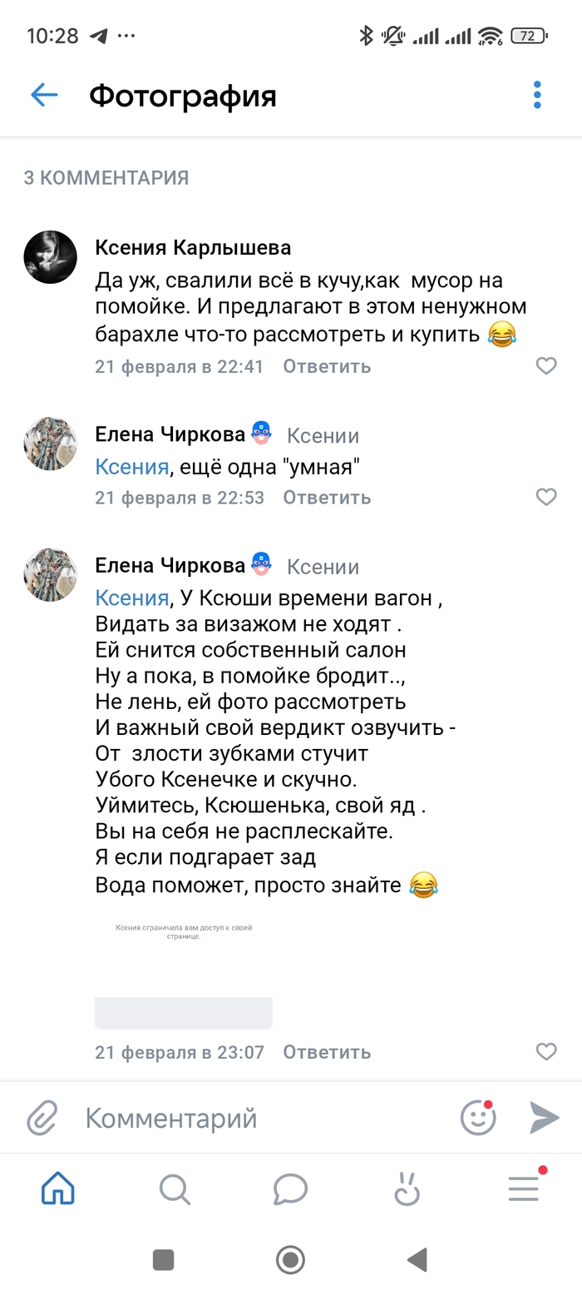This screenshot has height=1295, width=582.
Task: Open the recent apps square button
Action: (x=162, y=1260)
